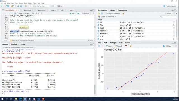
Task: Click the Save workspace icon in Environment
Action: (x=102, y=13)
